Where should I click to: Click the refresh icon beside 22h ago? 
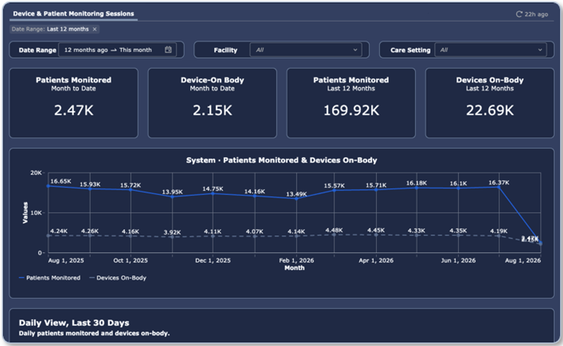519,14
